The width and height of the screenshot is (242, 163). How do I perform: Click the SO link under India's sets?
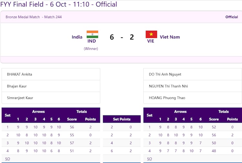pos(7,159)
